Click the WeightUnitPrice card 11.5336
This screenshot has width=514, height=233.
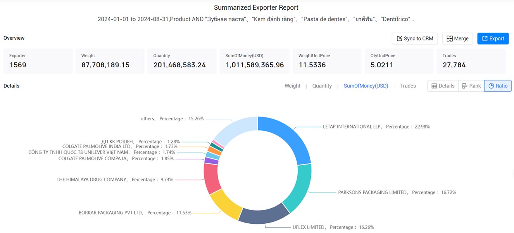point(327,61)
